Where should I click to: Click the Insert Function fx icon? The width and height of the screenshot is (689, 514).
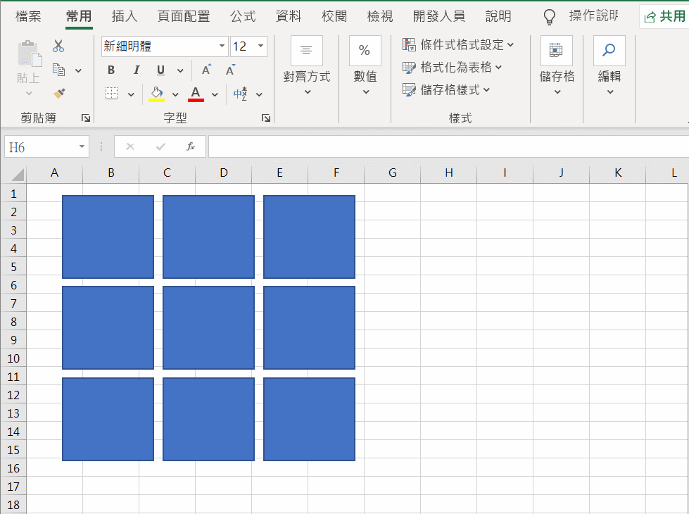(190, 146)
